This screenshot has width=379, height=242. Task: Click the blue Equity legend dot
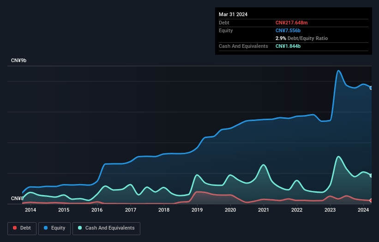46,228
